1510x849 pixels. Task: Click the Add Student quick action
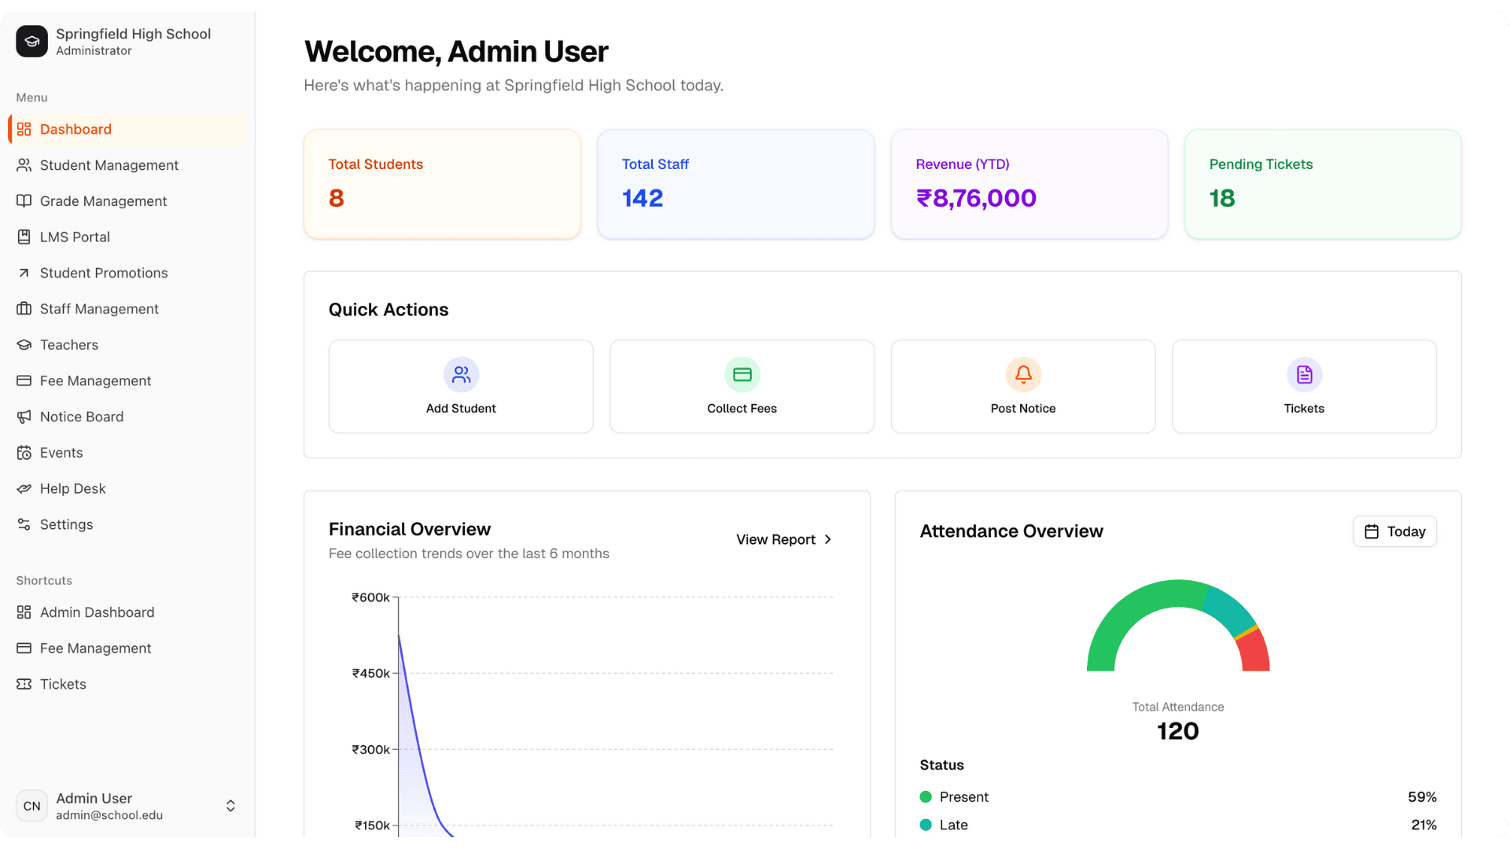(x=461, y=386)
